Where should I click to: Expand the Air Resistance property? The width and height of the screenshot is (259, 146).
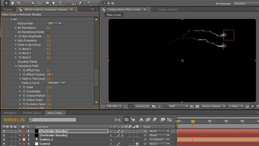point(16,28)
